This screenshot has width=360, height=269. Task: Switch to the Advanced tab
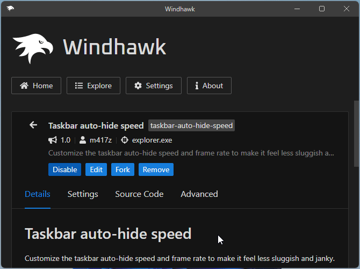tap(199, 194)
